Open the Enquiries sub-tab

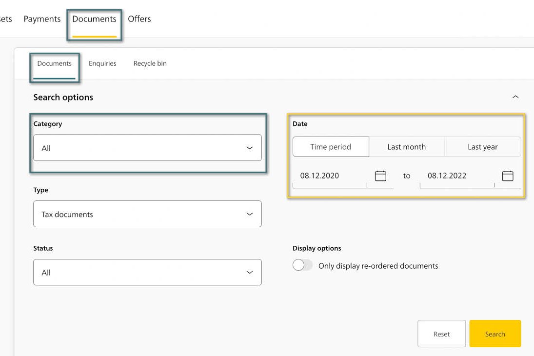(102, 63)
